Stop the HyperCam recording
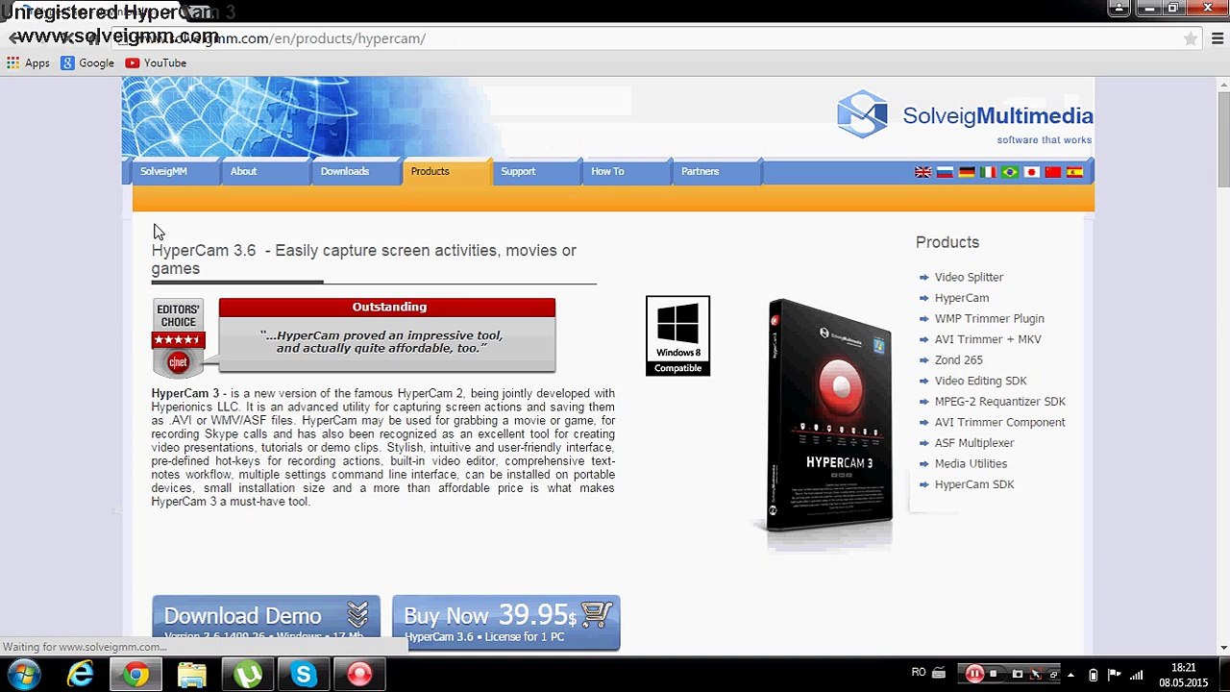Image resolution: width=1230 pixels, height=692 pixels. 993,674
